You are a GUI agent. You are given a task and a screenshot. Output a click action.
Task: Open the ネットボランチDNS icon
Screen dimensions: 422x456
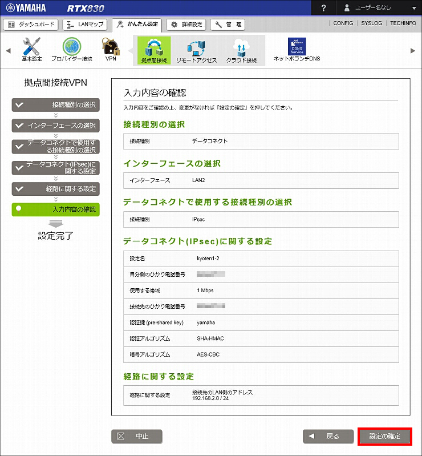[x=297, y=46]
